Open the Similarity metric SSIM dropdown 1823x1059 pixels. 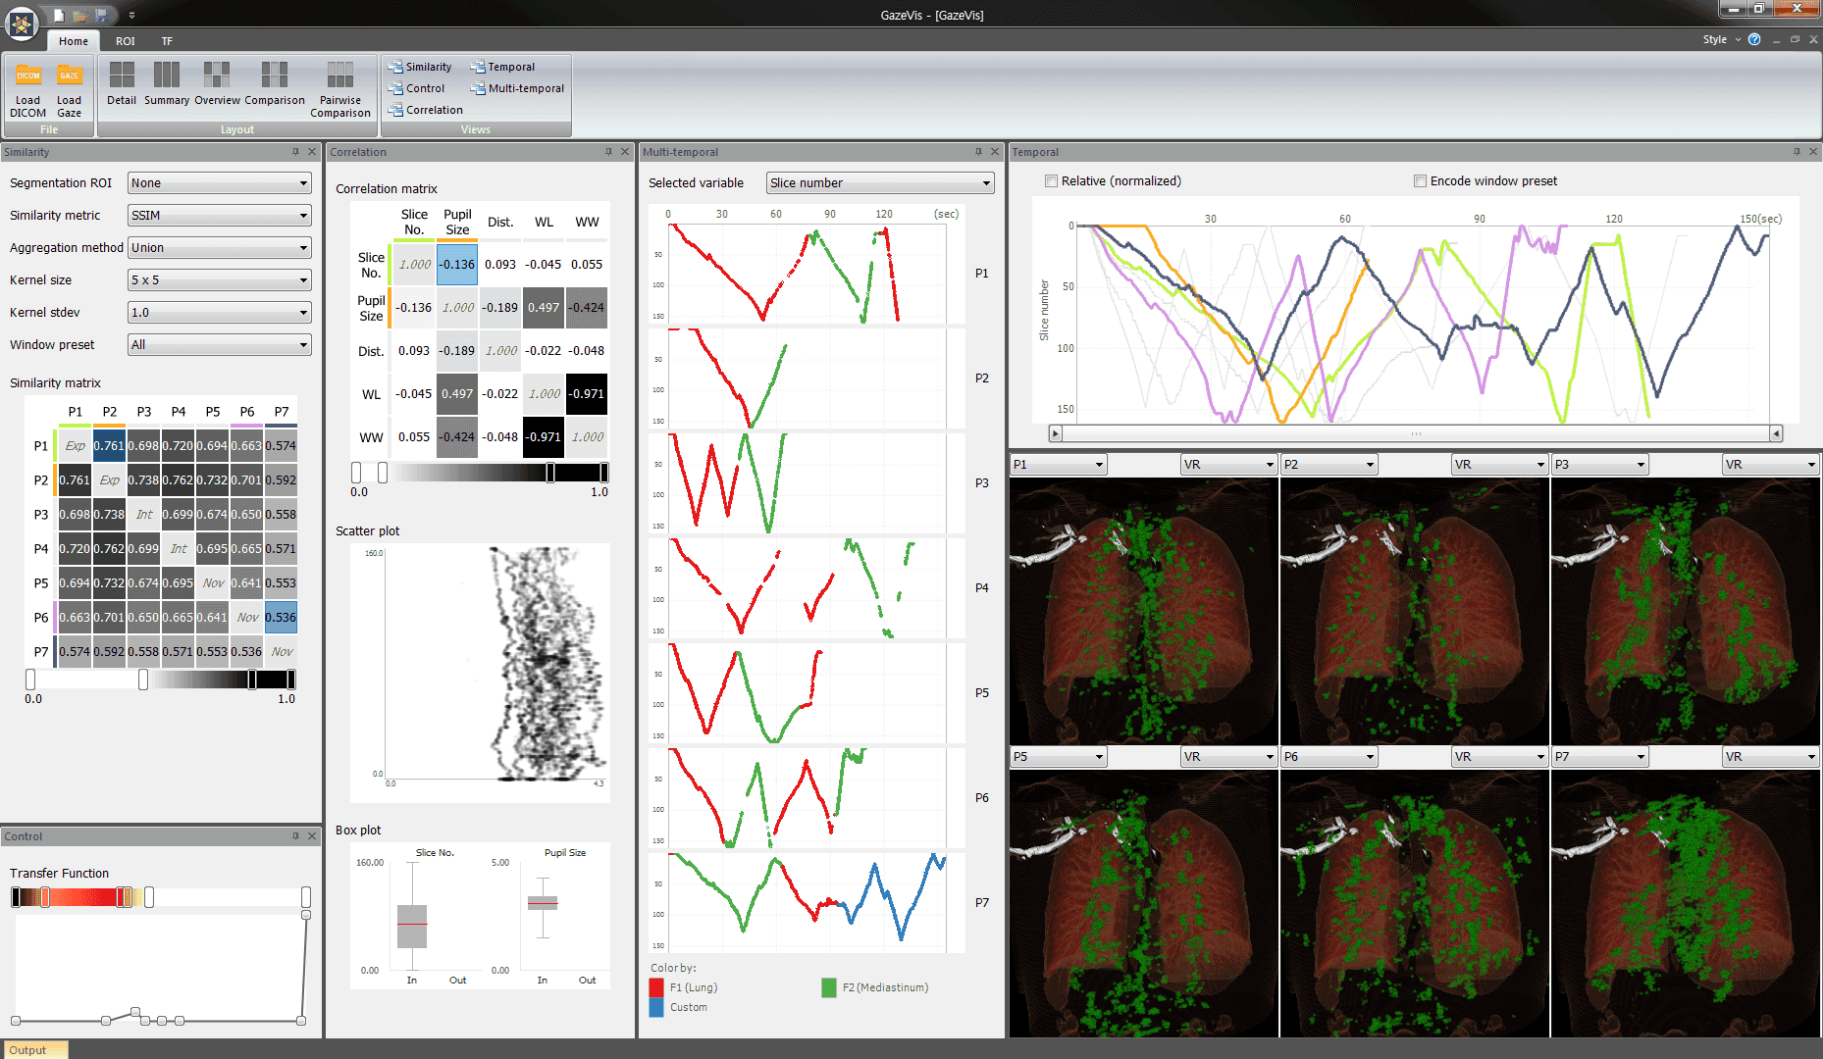click(220, 216)
